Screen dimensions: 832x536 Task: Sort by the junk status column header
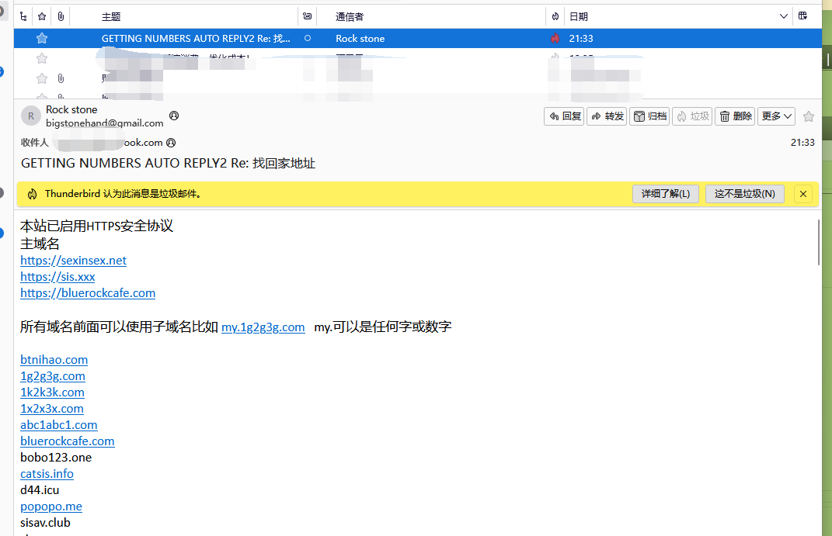555,16
